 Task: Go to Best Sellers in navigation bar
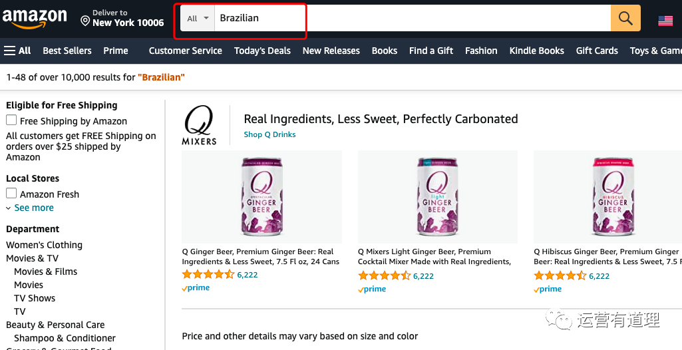point(67,51)
